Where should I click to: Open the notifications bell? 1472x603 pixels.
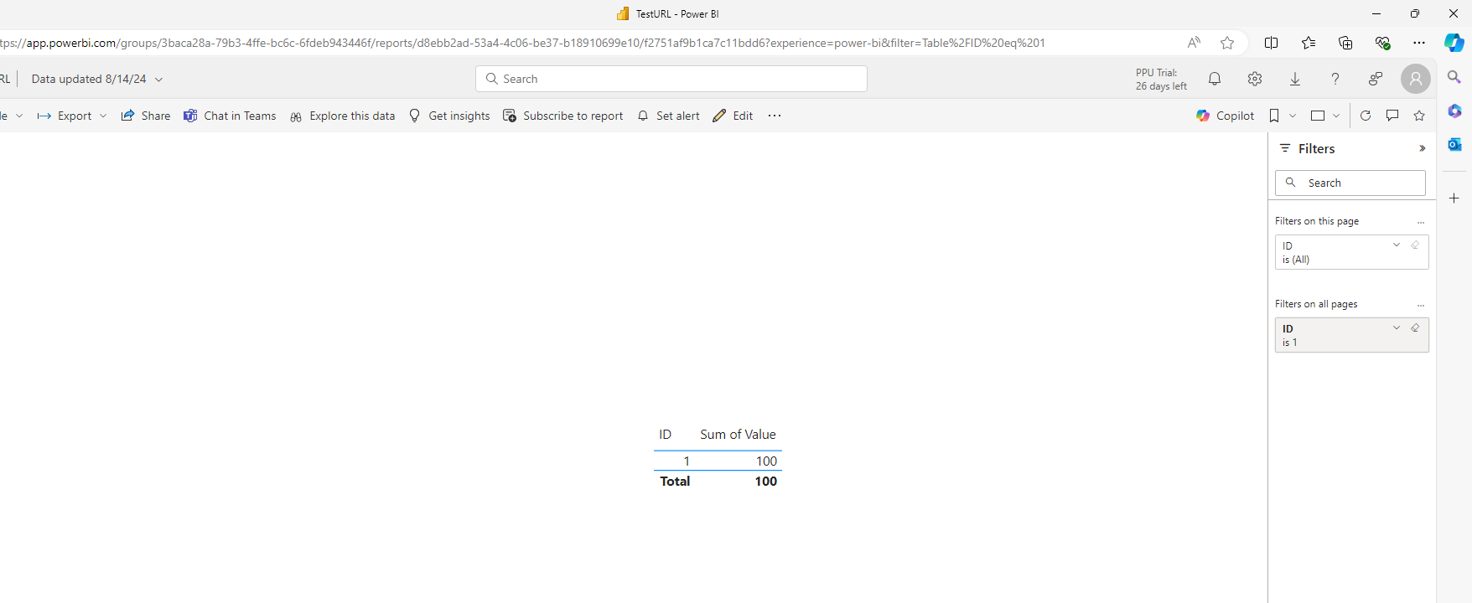(1214, 79)
